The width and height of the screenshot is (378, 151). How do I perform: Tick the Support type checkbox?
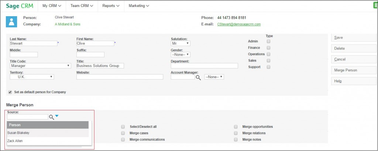269,67
